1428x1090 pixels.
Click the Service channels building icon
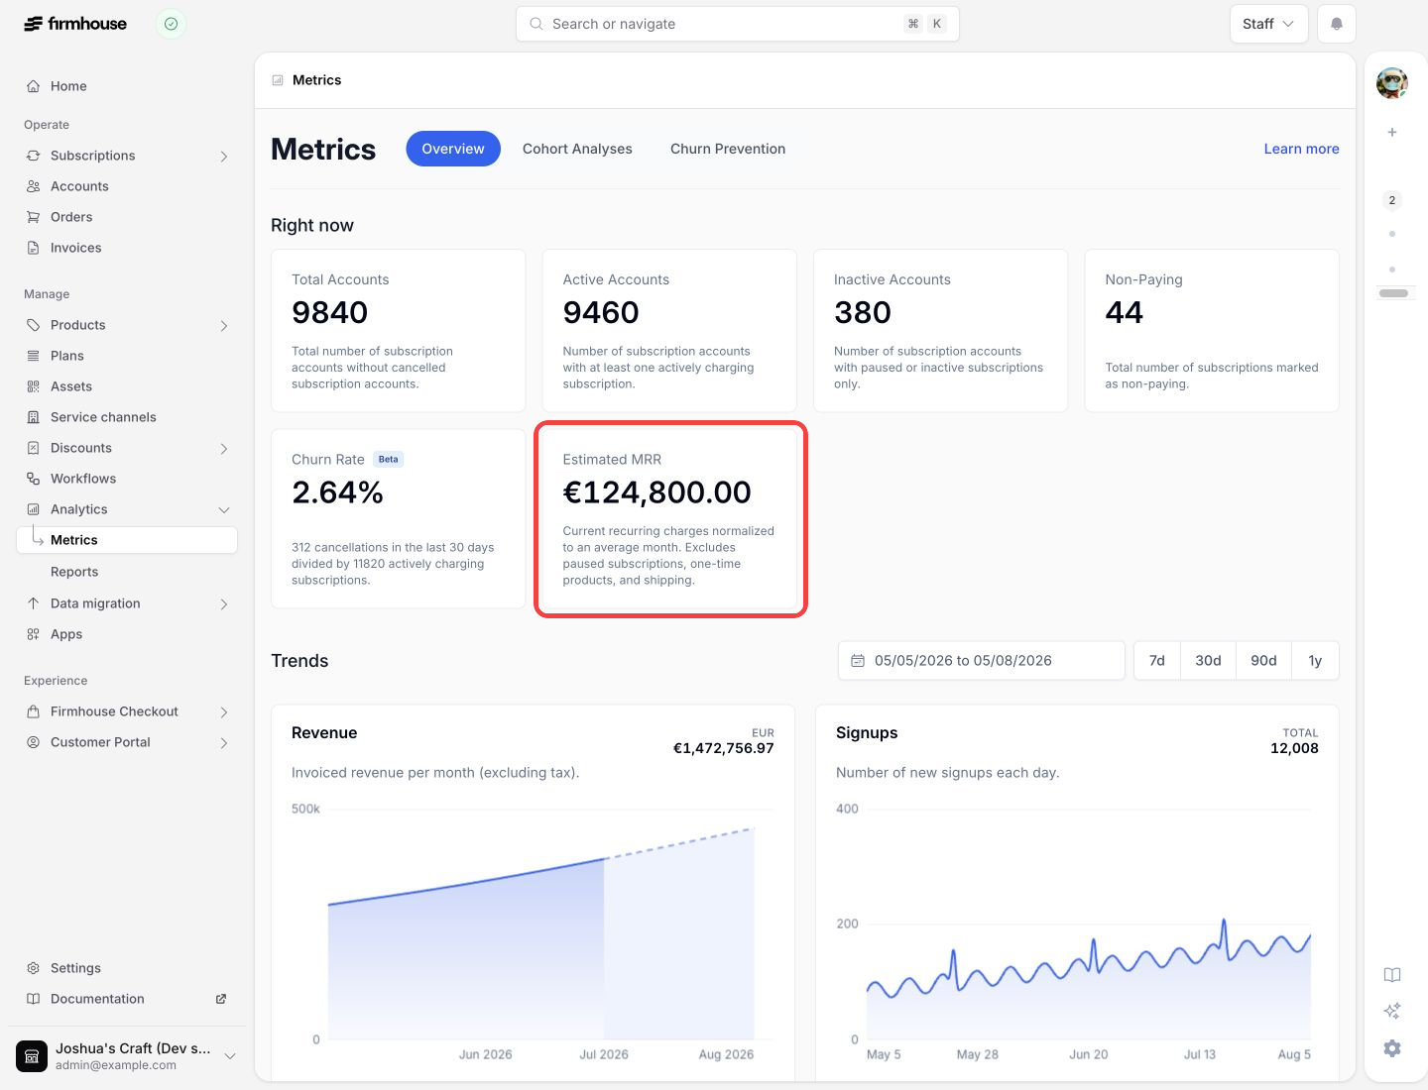point(34,417)
